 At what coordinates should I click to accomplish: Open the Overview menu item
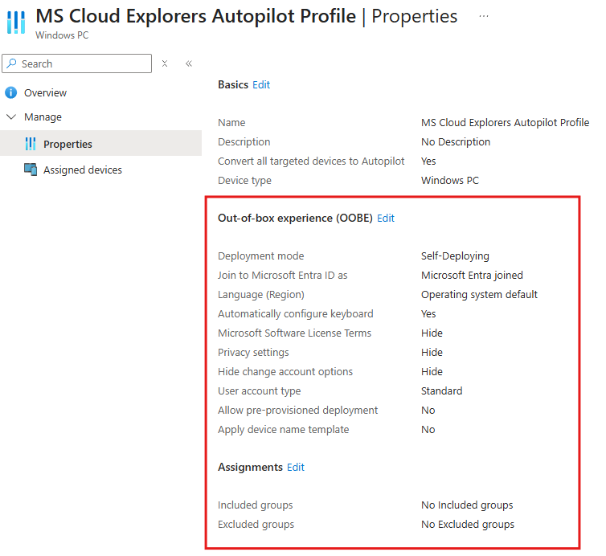45,93
